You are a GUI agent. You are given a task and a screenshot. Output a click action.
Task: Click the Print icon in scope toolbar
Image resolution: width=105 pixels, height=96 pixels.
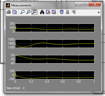(x=9, y=12)
